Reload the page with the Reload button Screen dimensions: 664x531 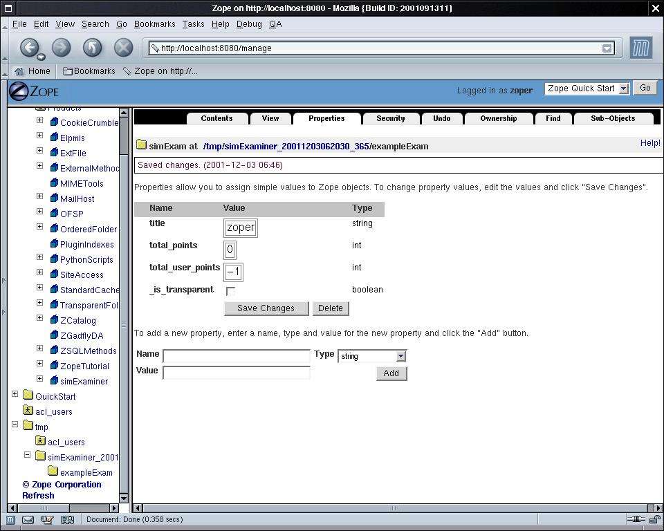coord(92,48)
